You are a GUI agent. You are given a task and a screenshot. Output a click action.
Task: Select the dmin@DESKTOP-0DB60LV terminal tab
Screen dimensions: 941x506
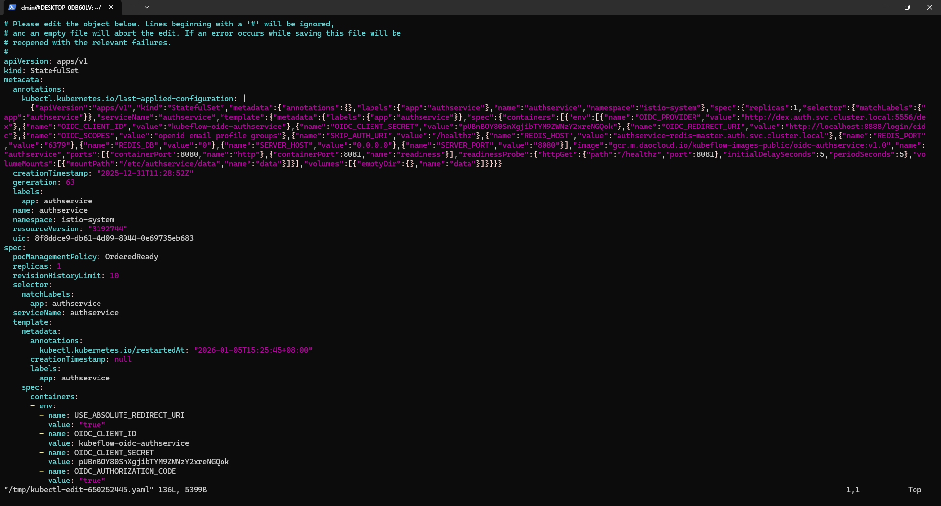tap(61, 7)
